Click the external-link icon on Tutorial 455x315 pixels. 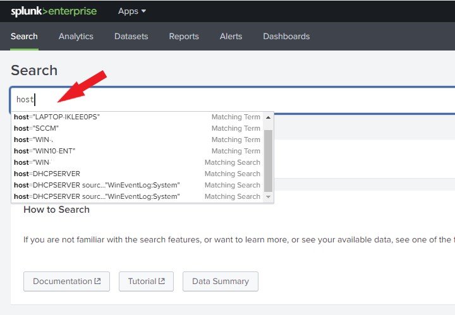pos(162,281)
